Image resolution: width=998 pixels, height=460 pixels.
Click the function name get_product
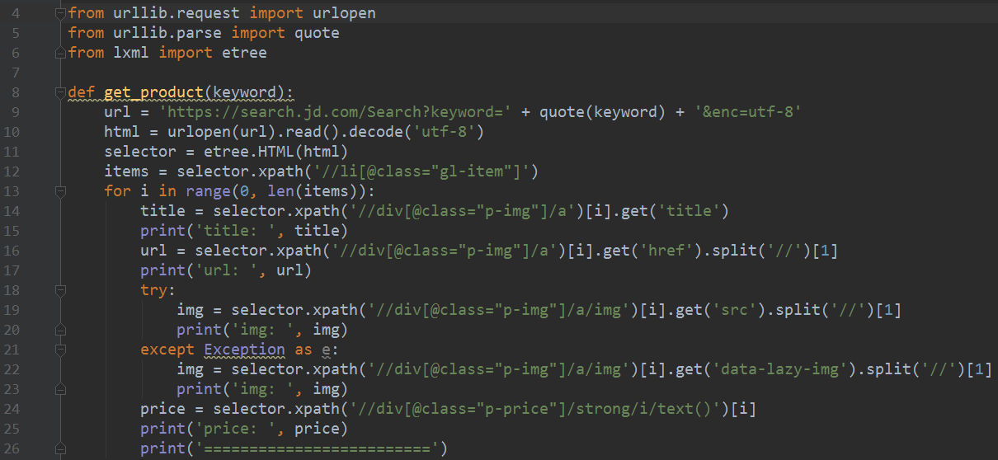click(x=155, y=92)
